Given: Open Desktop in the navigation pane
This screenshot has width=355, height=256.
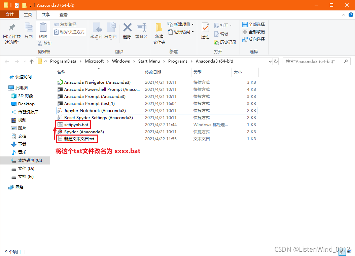Looking at the screenshot, I should coord(23,104).
